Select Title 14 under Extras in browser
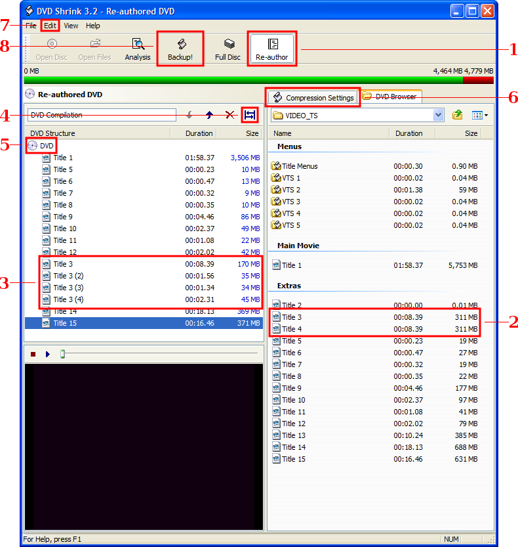This screenshot has height=547, width=518. [x=289, y=447]
